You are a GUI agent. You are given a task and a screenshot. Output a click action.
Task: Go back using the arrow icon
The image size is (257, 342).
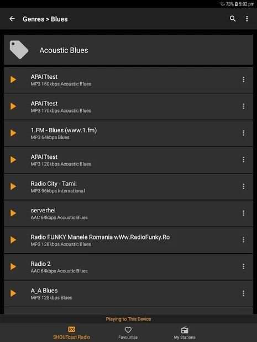tap(12, 19)
